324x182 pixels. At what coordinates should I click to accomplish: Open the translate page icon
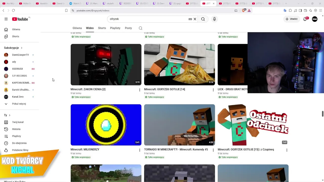[285, 10]
